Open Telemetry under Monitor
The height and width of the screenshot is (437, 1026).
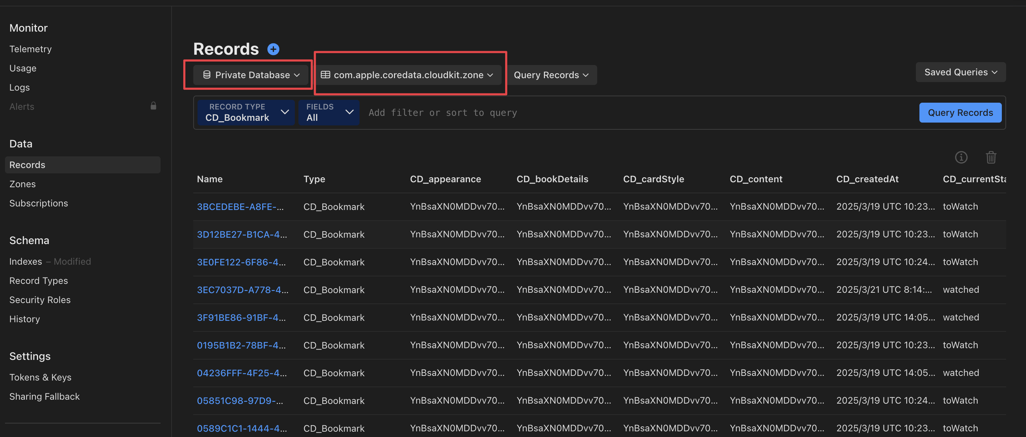[x=30, y=49]
